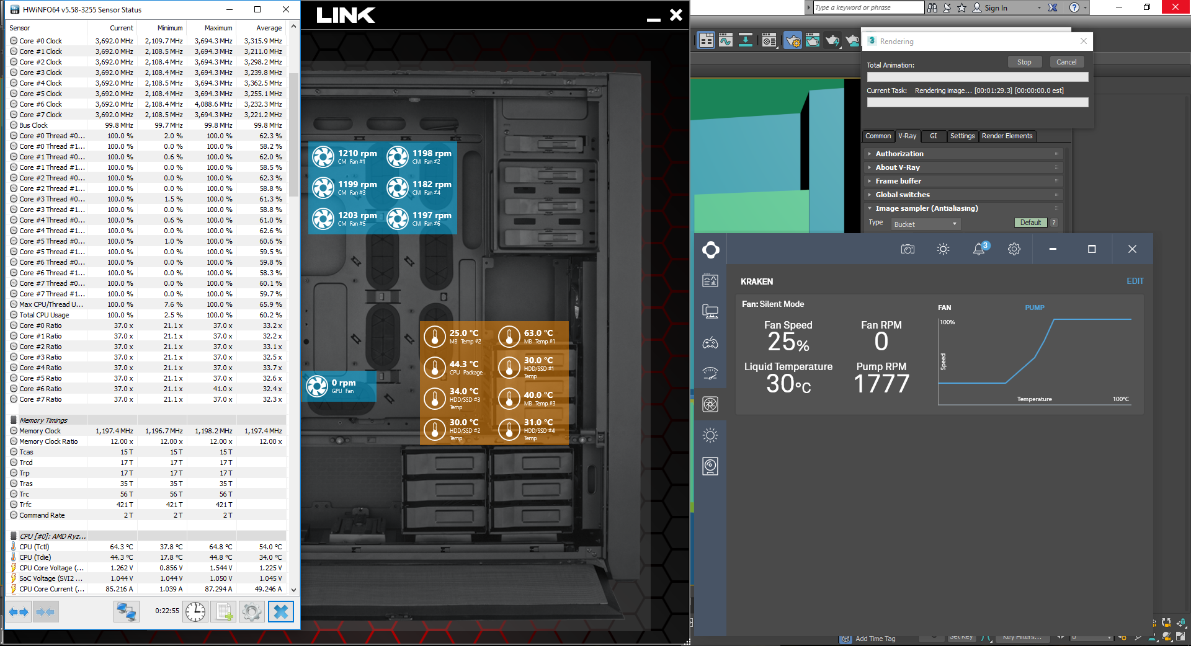The width and height of the screenshot is (1191, 646).
Task: Switch to the Common tab in Render Setup
Action: tap(878, 136)
